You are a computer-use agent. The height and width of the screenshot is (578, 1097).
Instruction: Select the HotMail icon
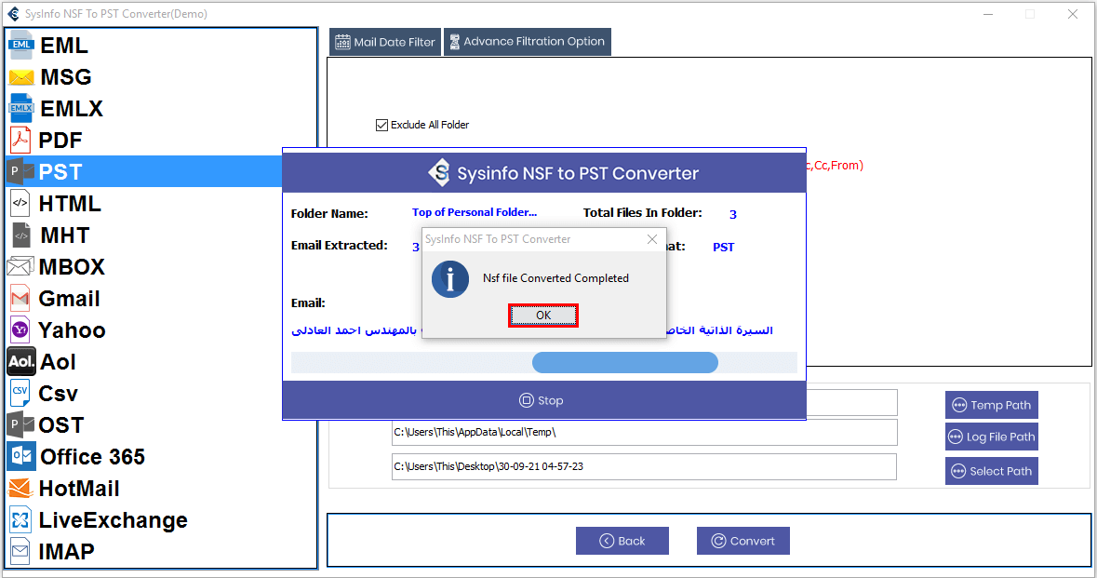[20, 488]
